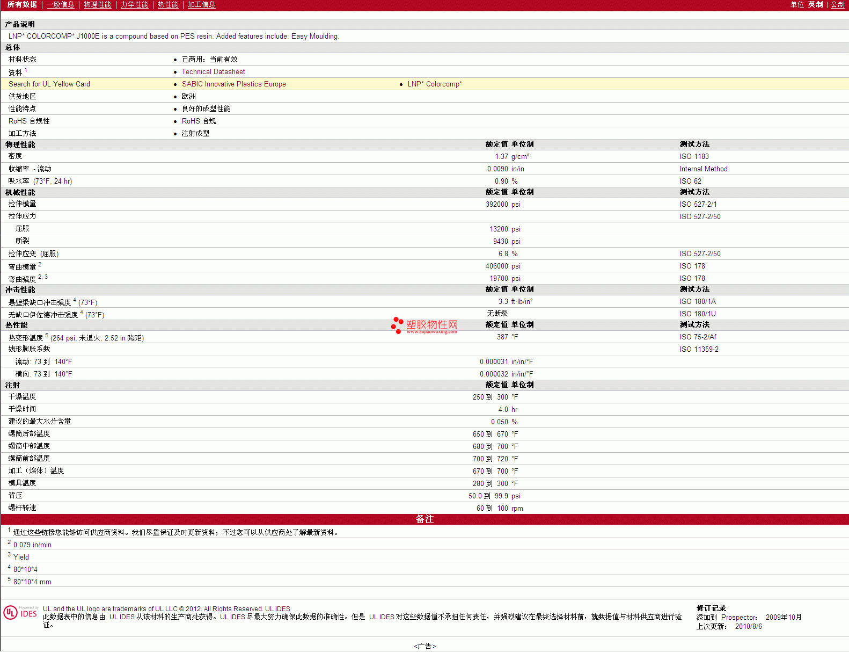Select 英制 units option
Image resolution: width=849 pixels, height=652 pixels.
815,4
